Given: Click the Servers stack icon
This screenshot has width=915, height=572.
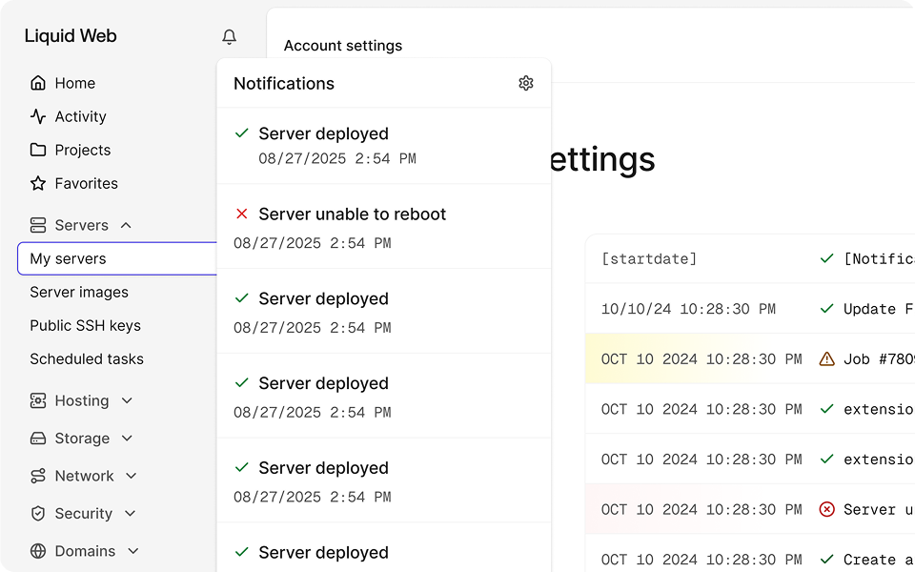Looking at the screenshot, I should 38,225.
